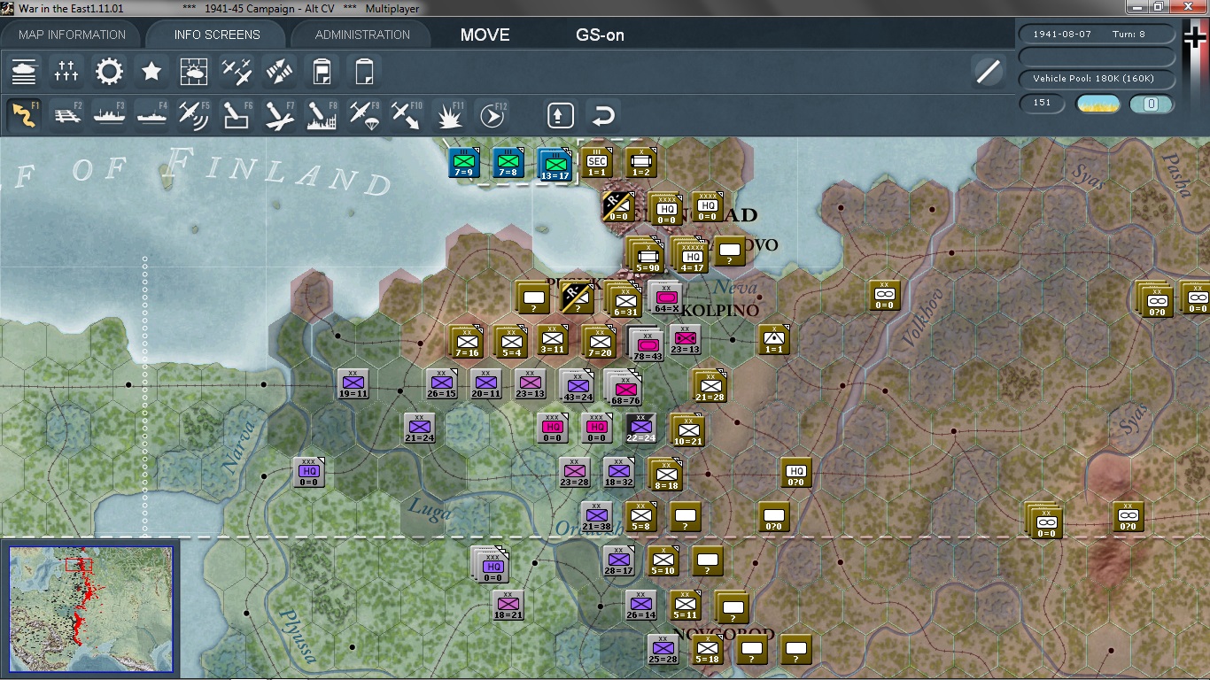
Task: Click the F12 circled arrow icon
Action: 492,115
